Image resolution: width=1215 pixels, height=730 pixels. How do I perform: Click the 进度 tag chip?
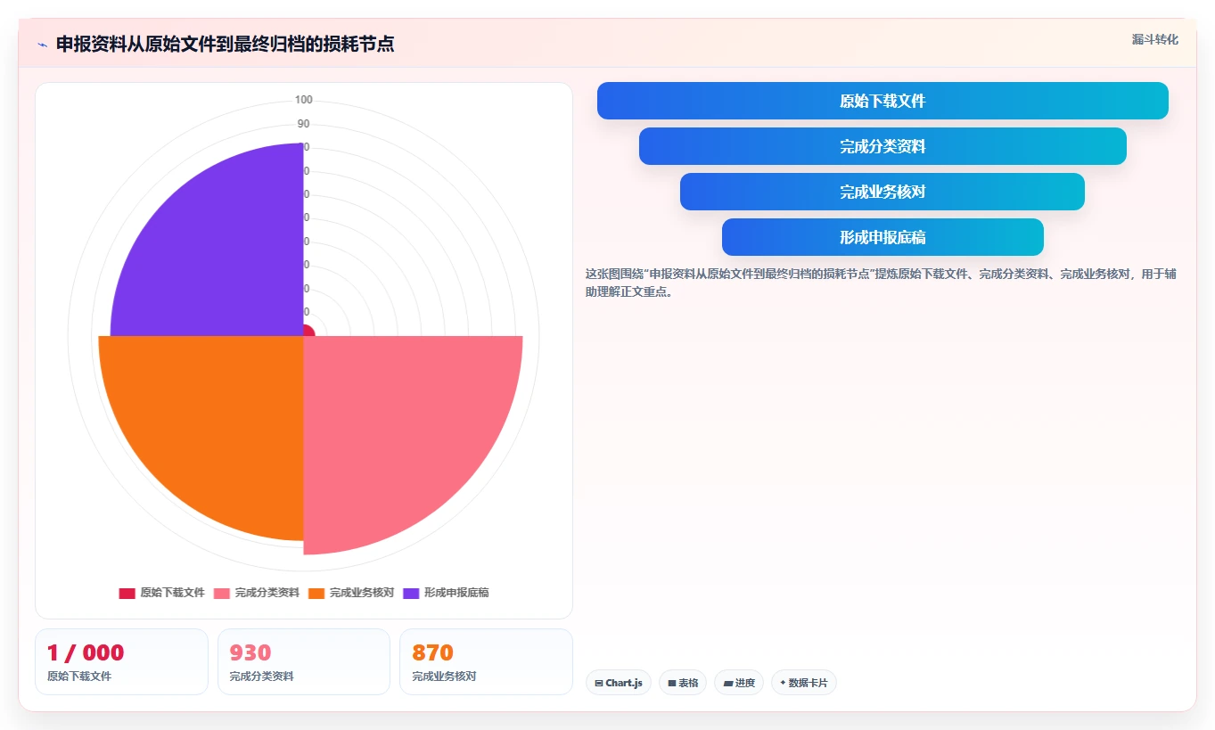pos(739,683)
